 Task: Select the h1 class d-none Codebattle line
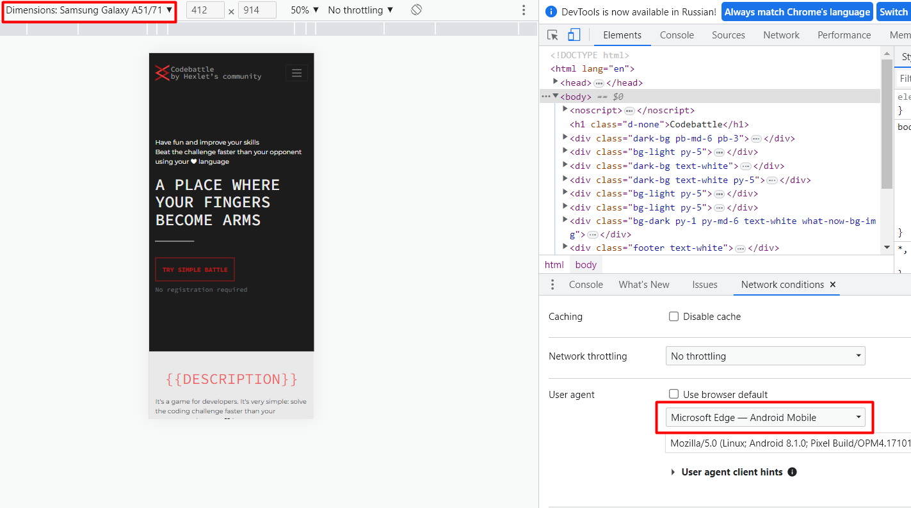pyautogui.click(x=659, y=124)
